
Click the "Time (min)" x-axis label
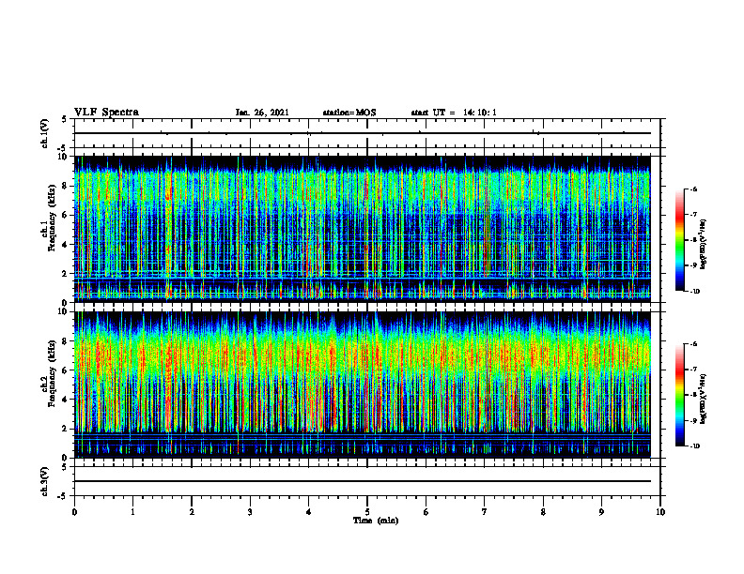click(376, 521)
